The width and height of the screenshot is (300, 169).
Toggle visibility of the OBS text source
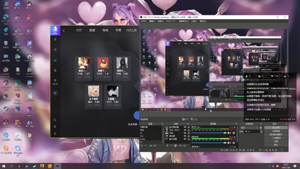pos(185,130)
